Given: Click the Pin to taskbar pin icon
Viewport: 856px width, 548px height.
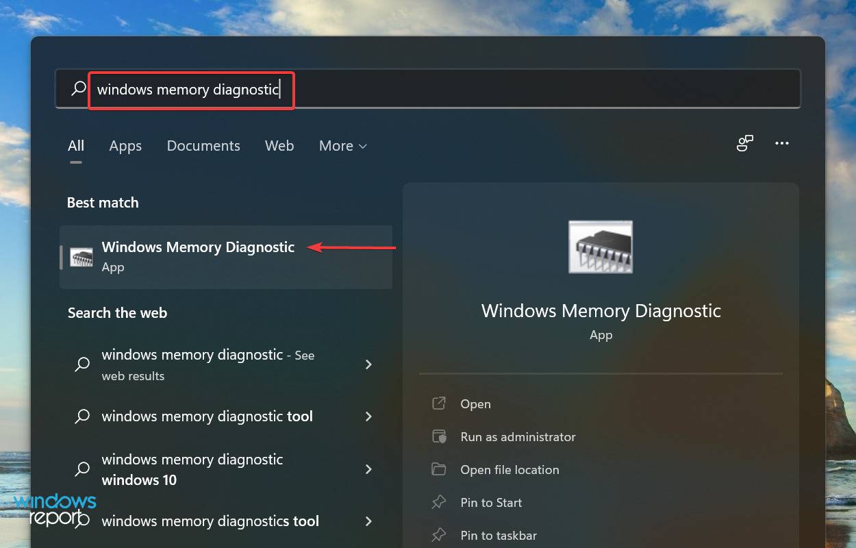Looking at the screenshot, I should [x=438, y=535].
